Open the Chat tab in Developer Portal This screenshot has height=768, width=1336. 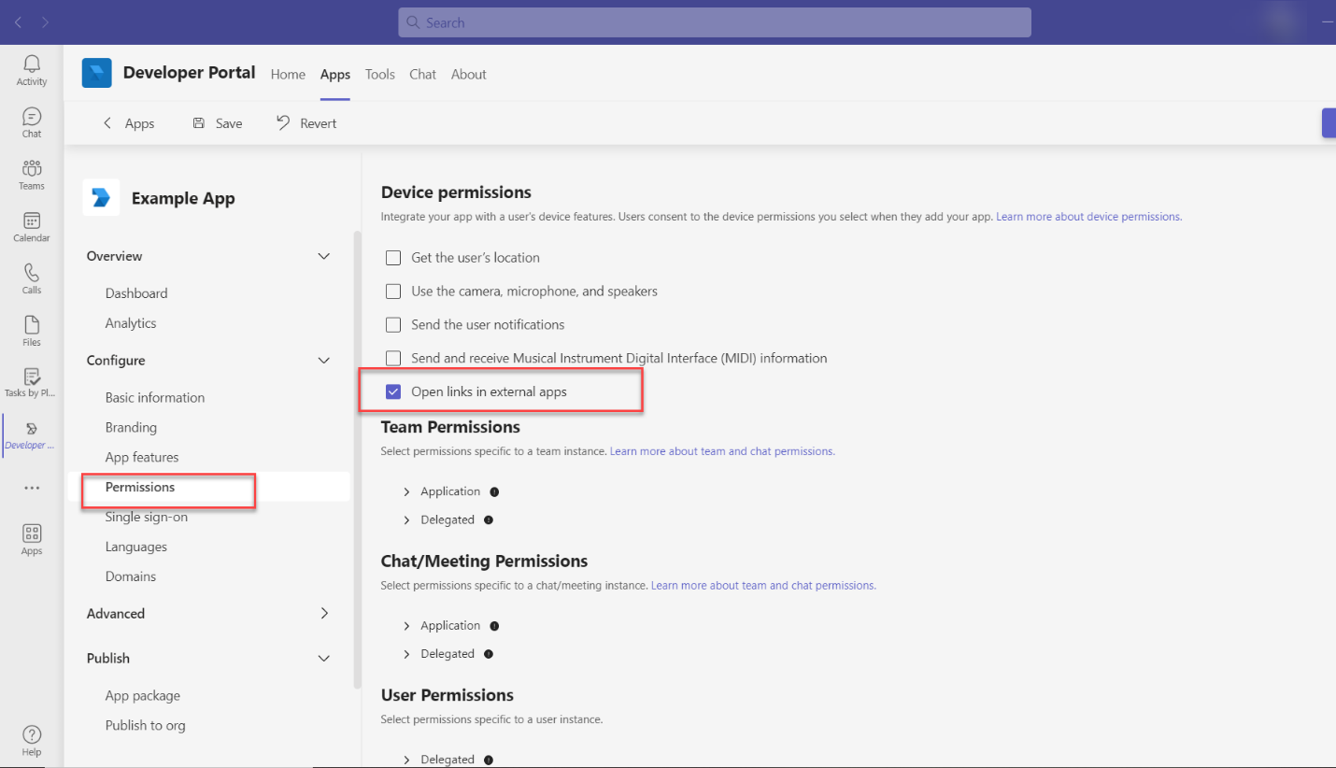coord(423,74)
